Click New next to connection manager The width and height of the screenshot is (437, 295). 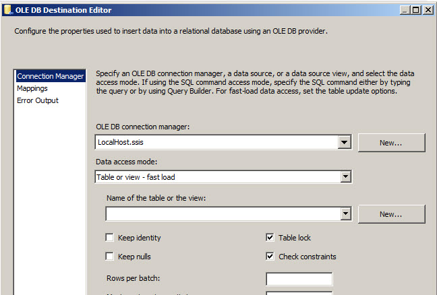coord(391,143)
